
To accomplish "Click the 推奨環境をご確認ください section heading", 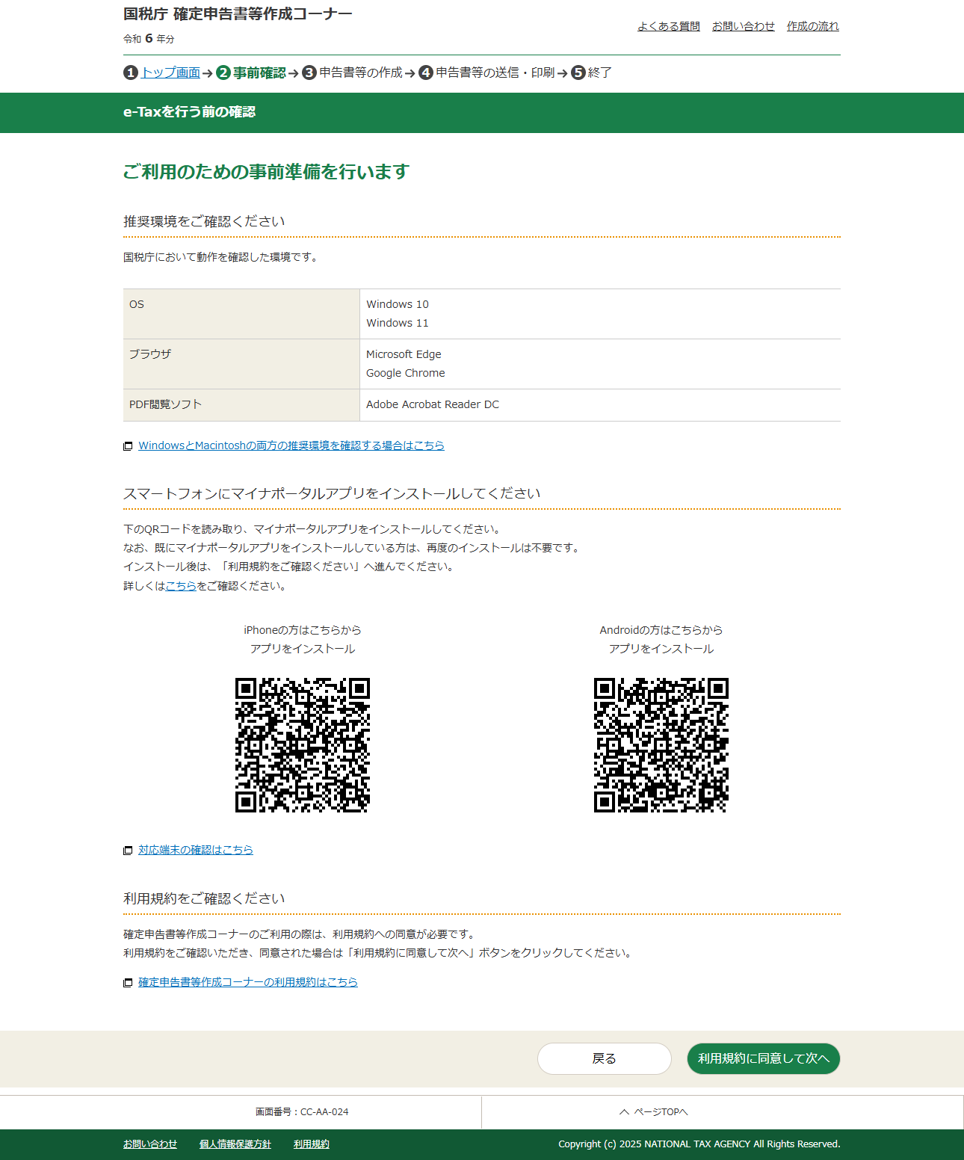I will tap(204, 221).
